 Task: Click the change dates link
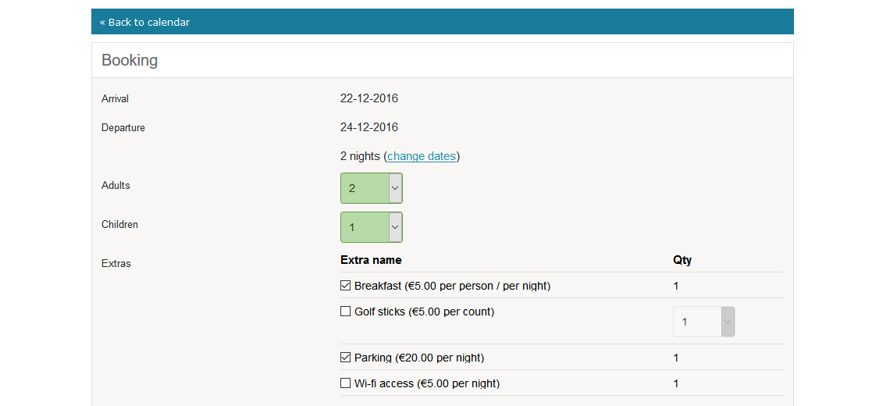pyautogui.click(x=422, y=156)
